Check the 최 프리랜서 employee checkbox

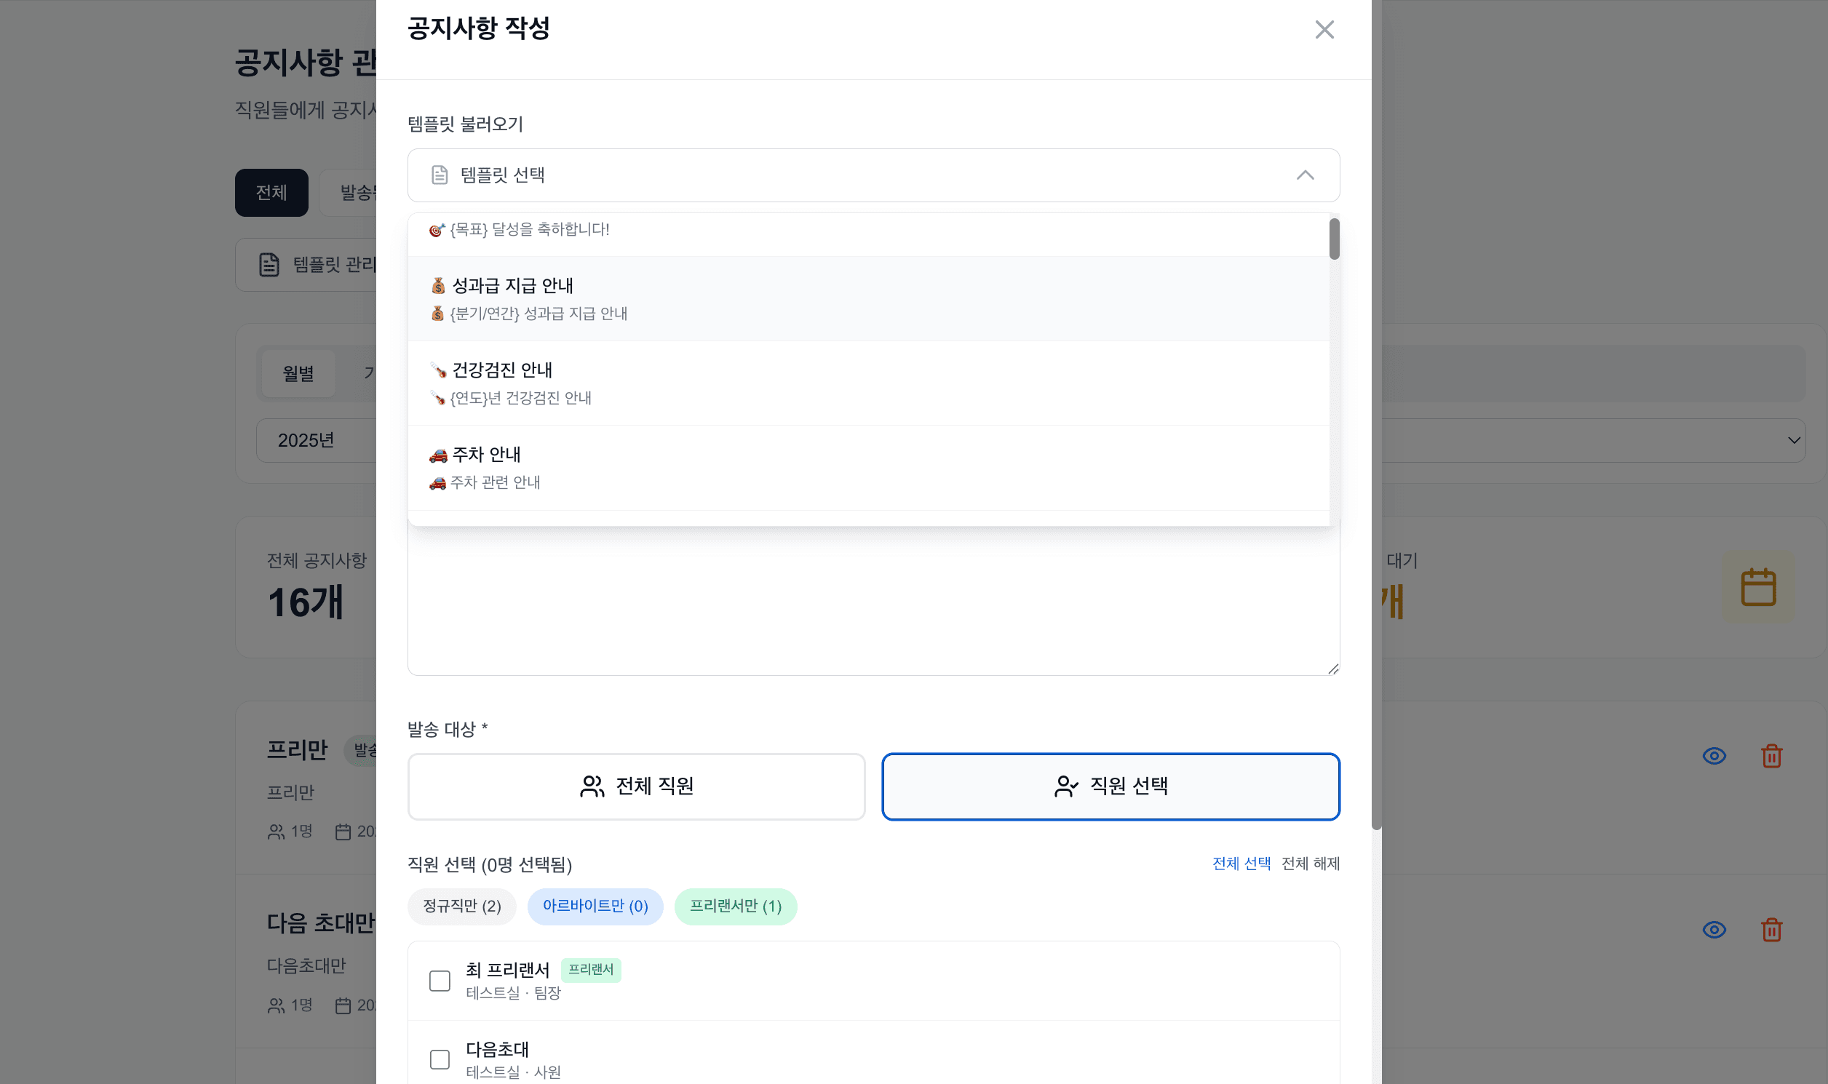click(439, 981)
